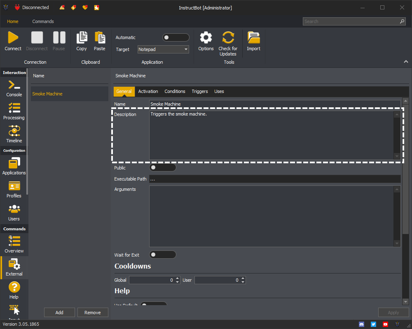This screenshot has height=329, width=412.
Task: Click the Arguments scrollbar down arrow
Action: pos(397,243)
